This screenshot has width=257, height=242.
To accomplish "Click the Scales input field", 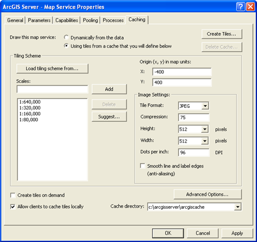I will pos(52,89).
